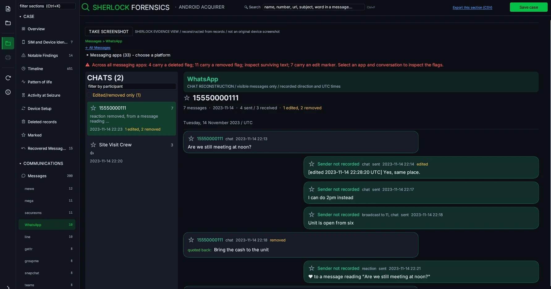The image size is (551, 289).
Task: Click the Messages breadcrumb link
Action: pyautogui.click(x=93, y=41)
